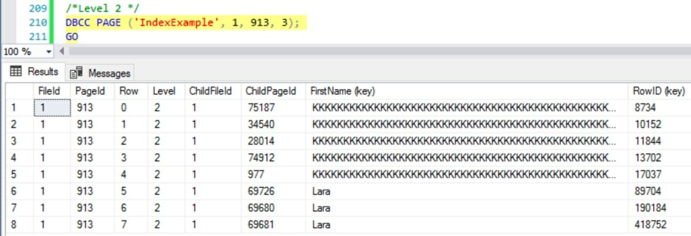The image size is (691, 236).
Task: Open the 100 % zoom dropdown
Action: coord(49,51)
